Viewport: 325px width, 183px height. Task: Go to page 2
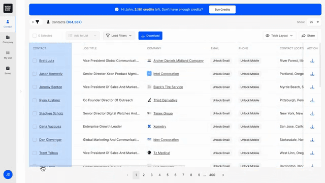(x=144, y=175)
